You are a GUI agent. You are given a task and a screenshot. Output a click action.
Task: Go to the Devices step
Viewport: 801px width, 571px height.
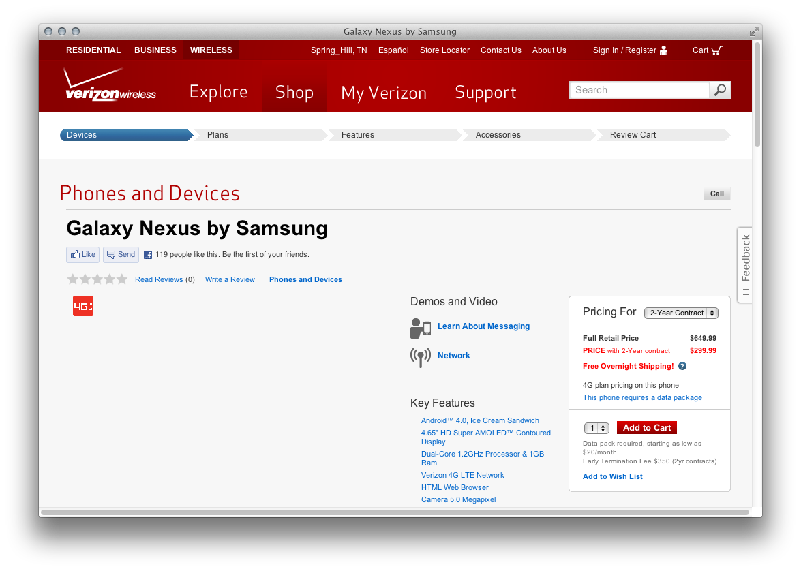tap(125, 135)
